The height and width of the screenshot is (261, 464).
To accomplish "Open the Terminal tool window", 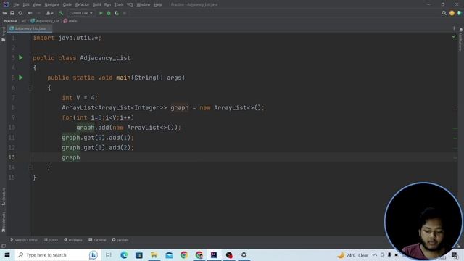I will click(x=97, y=240).
